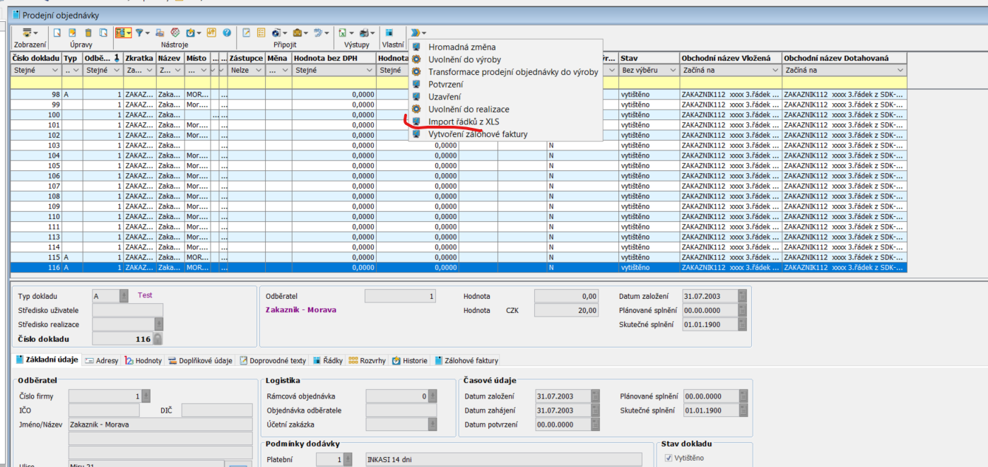Select the order row numbered 105
Viewport: 988px width, 467px height.
[54, 165]
